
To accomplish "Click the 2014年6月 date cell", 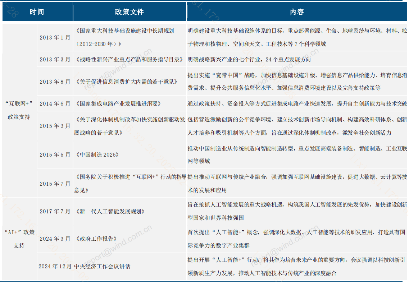I will click(54, 103).
